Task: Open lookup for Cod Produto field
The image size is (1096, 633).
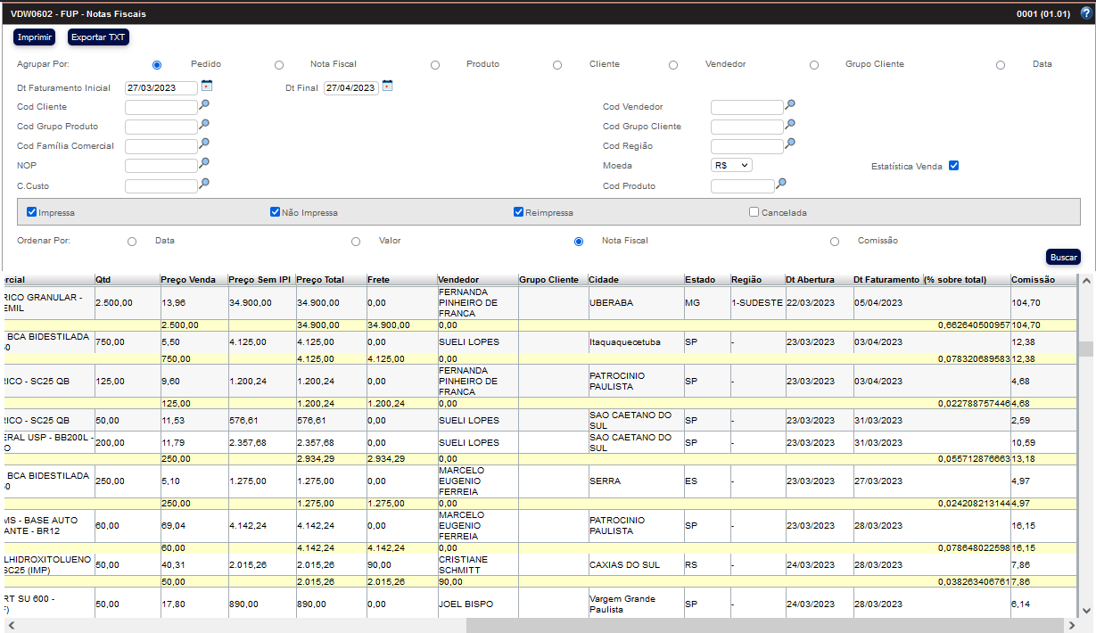Action: click(781, 185)
